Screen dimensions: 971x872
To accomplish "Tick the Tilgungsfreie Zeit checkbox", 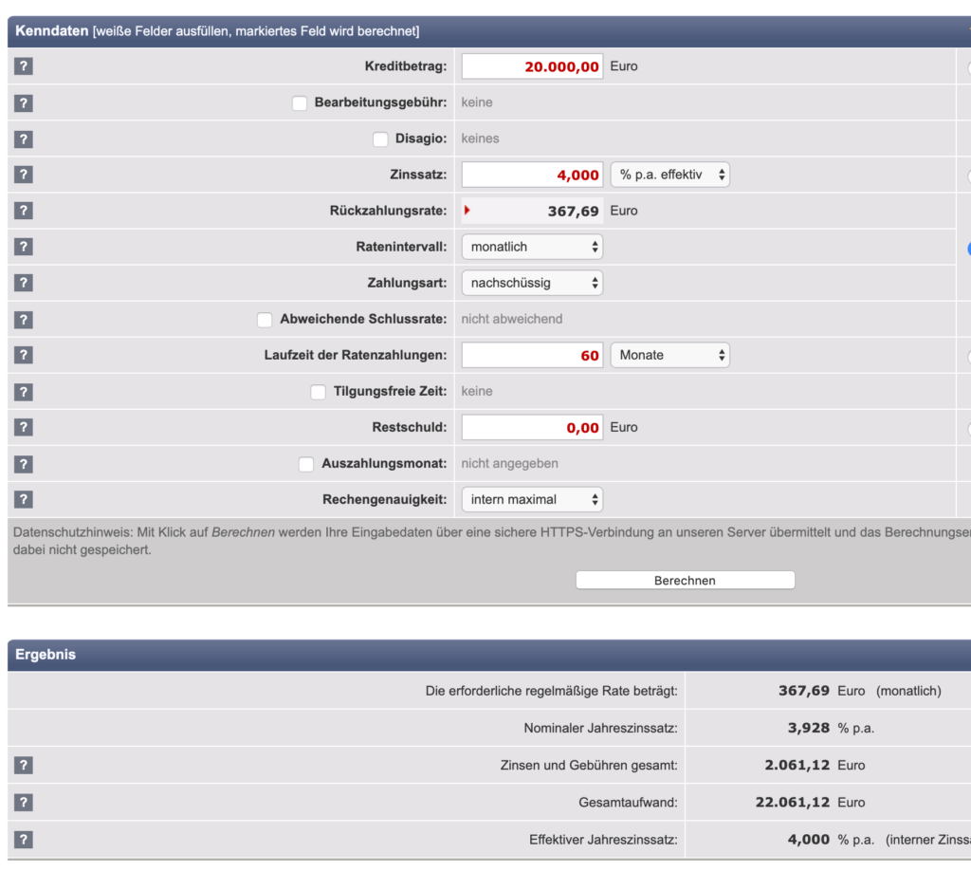I will point(319,392).
